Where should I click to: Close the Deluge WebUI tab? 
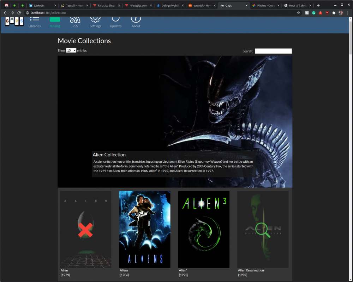(x=183, y=5)
